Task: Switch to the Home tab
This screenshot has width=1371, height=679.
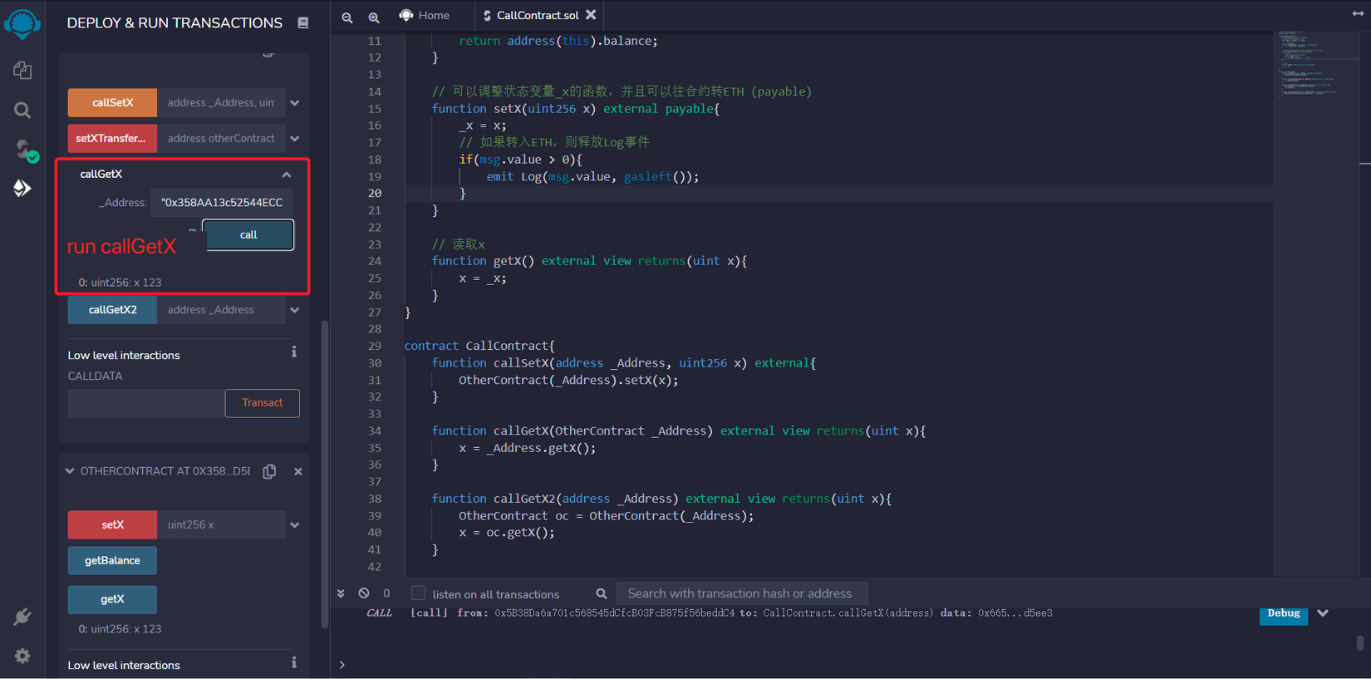Action: [x=425, y=15]
